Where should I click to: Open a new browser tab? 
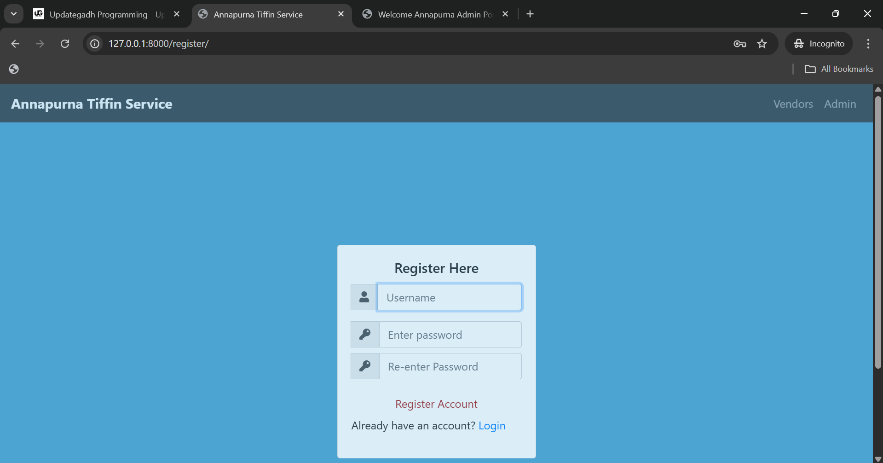pos(530,14)
